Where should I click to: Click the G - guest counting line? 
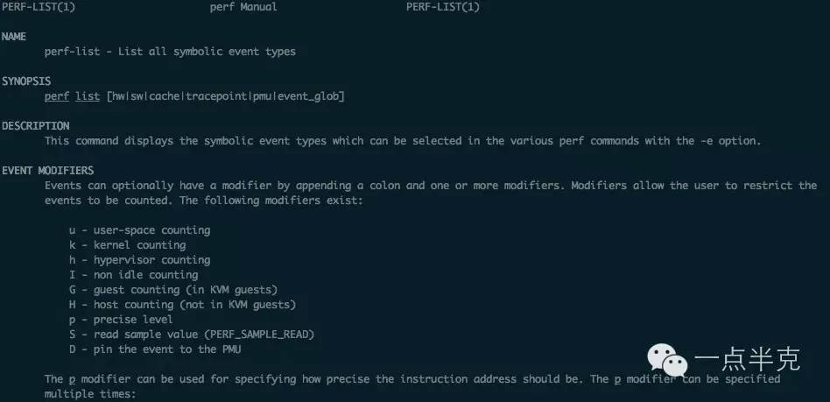coord(173,290)
